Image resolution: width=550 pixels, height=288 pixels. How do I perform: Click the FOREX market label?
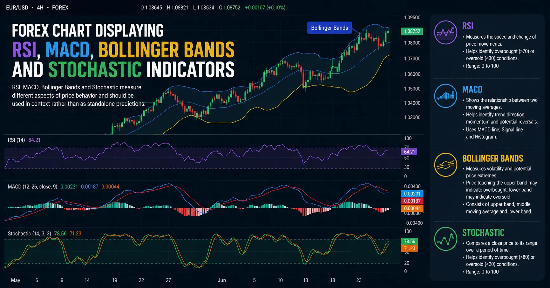pos(60,8)
